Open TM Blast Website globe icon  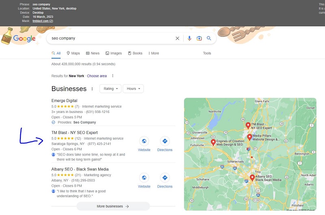(144, 141)
